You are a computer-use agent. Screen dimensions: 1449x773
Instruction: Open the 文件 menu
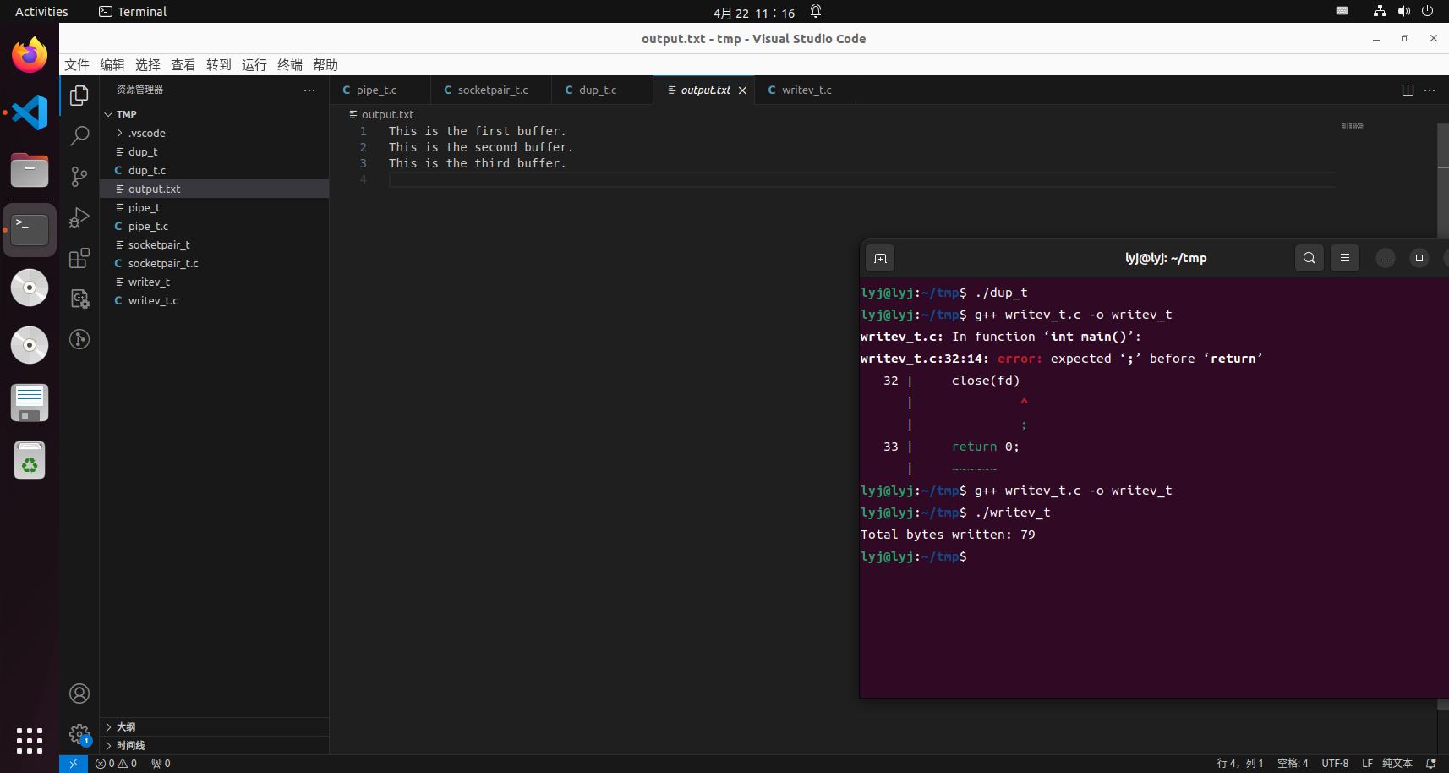tap(77, 65)
